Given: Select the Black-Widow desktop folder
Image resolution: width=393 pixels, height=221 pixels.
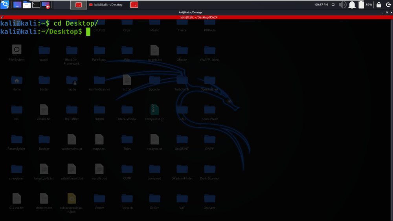Looking at the screenshot, I should coord(127,112).
